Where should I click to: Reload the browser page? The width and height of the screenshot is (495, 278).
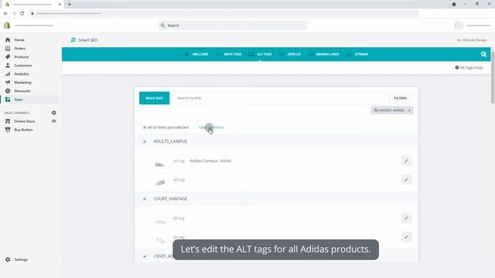point(22,14)
